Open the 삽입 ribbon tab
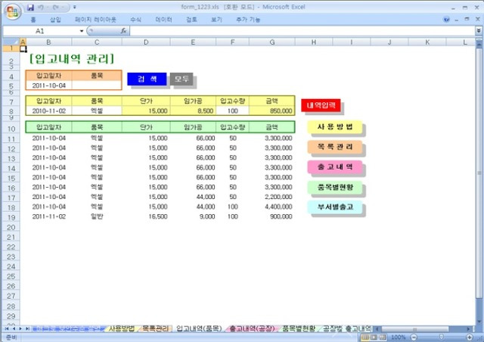The height and width of the screenshot is (342, 484). (x=55, y=20)
